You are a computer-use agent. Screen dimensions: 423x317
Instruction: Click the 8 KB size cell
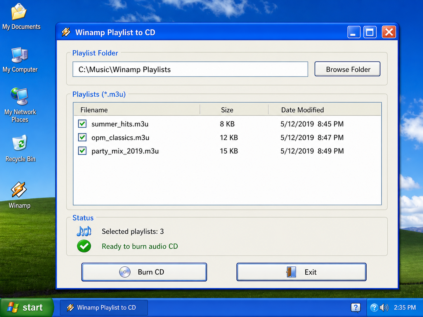227,124
